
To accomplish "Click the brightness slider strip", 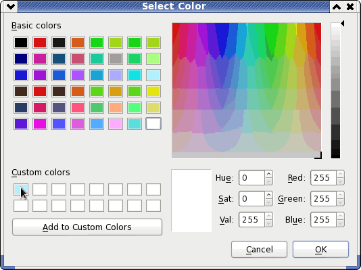I will pos(335,91).
